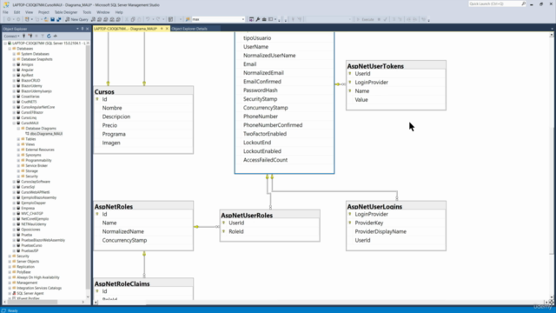
Task: Open the Connect dropdown in Object Explorer
Action: point(11,37)
